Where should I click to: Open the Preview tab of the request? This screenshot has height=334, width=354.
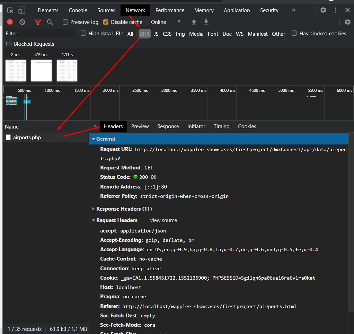point(140,126)
